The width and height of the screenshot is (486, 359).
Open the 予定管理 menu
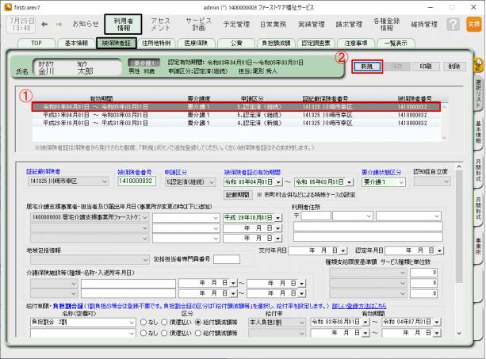click(236, 25)
